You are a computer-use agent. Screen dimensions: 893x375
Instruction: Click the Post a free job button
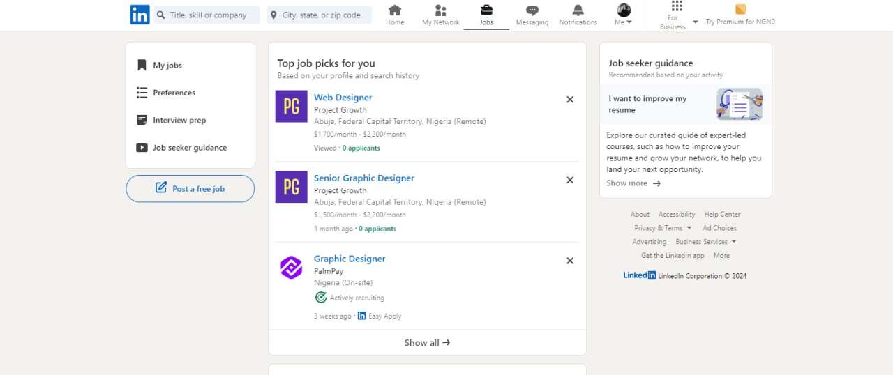tap(190, 188)
